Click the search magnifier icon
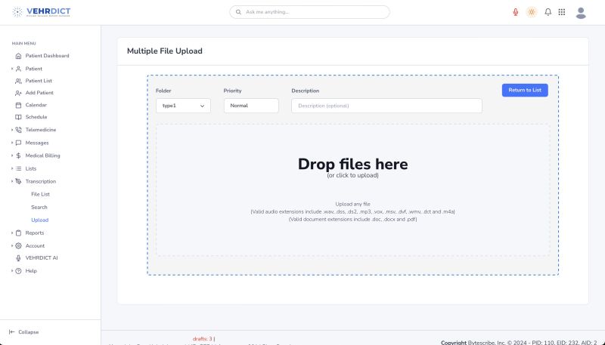 point(238,12)
